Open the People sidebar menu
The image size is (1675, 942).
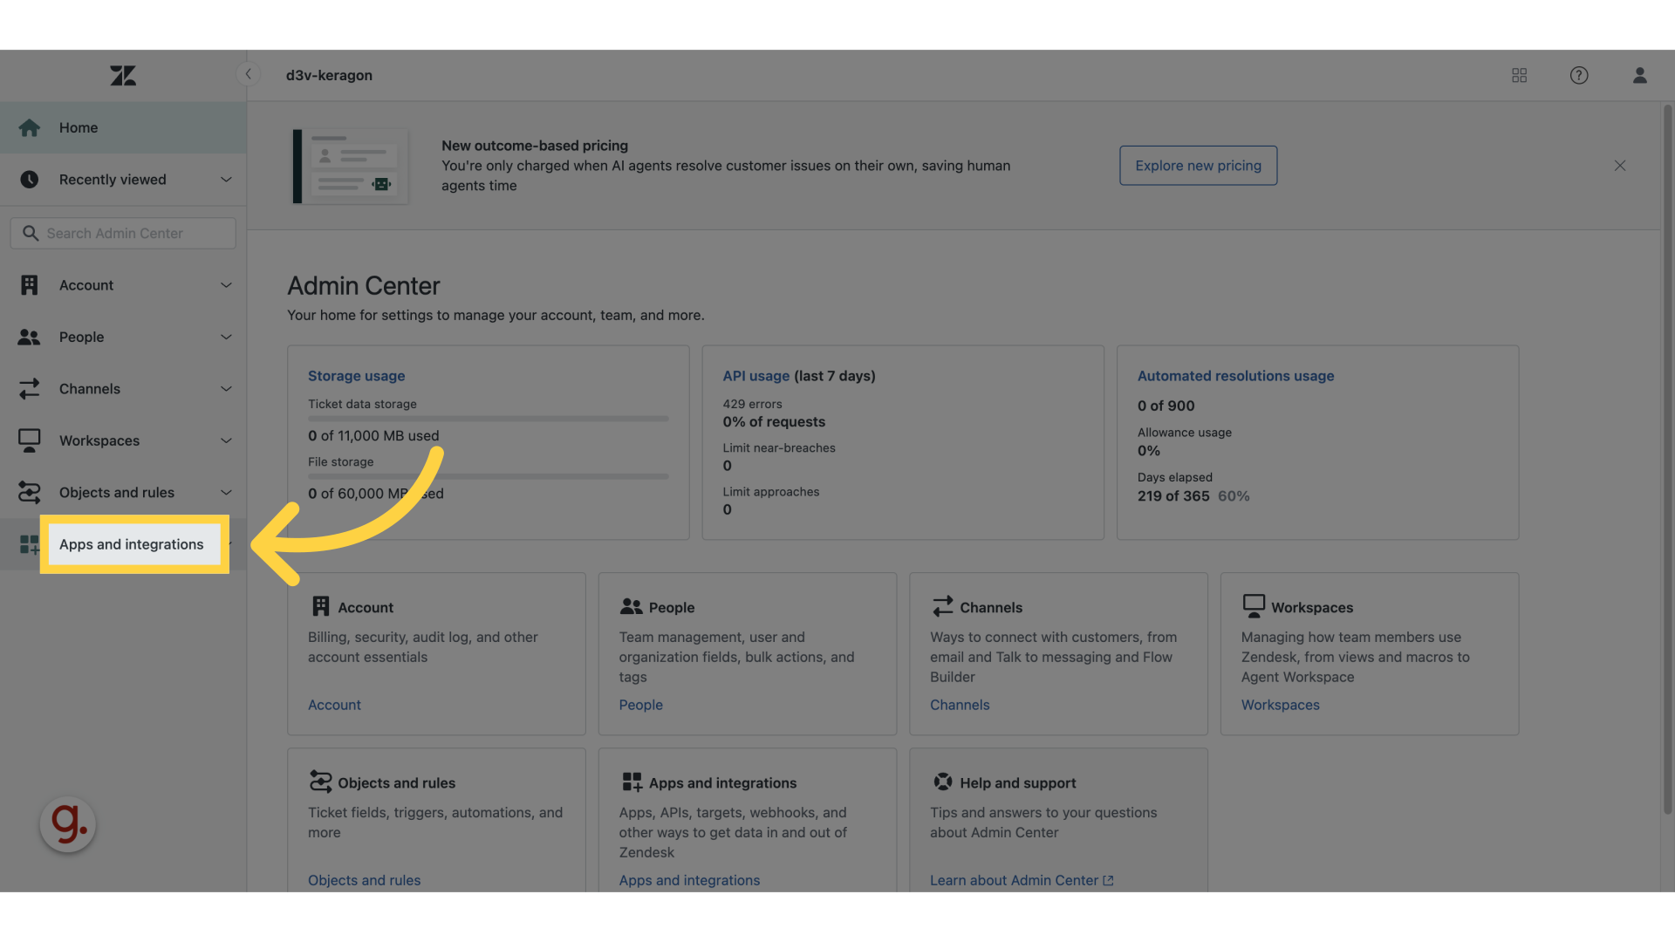click(x=123, y=337)
